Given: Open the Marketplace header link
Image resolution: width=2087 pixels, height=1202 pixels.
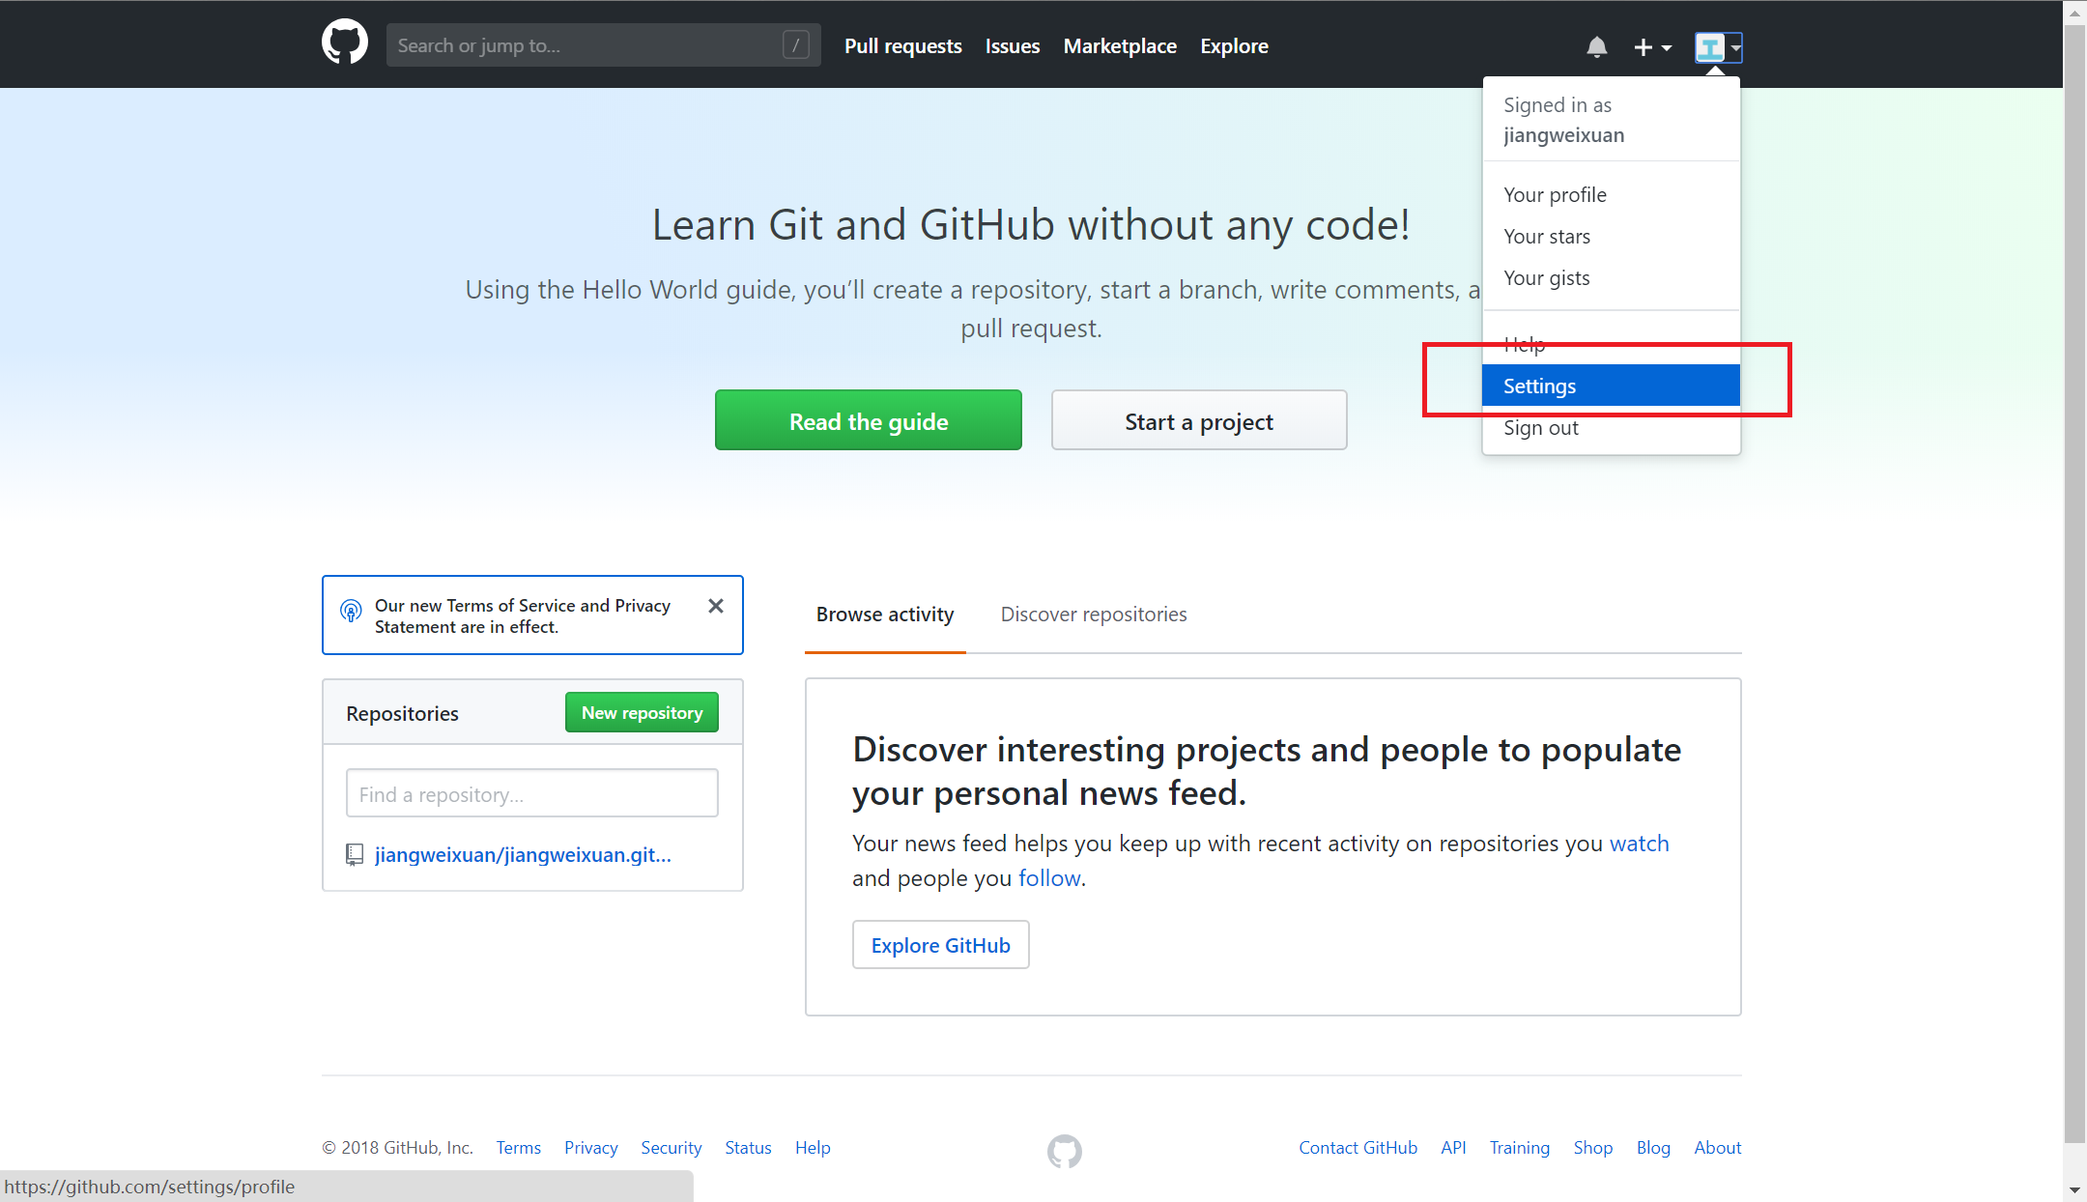Looking at the screenshot, I should [1119, 46].
